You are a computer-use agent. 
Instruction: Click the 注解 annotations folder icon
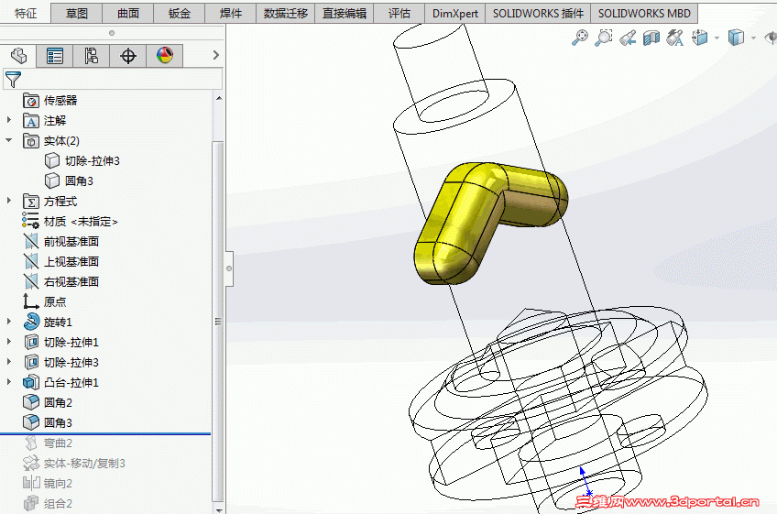tap(31, 120)
